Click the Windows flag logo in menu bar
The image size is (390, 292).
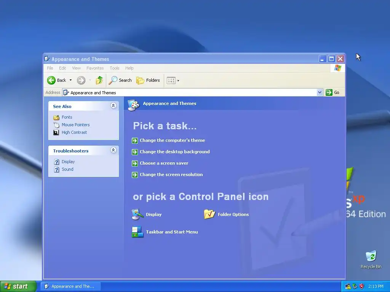(338, 68)
